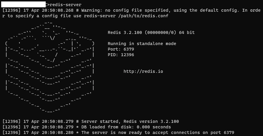Click the 'Running in standalone mode' text
The image size is (263, 136).
pos(142,44)
